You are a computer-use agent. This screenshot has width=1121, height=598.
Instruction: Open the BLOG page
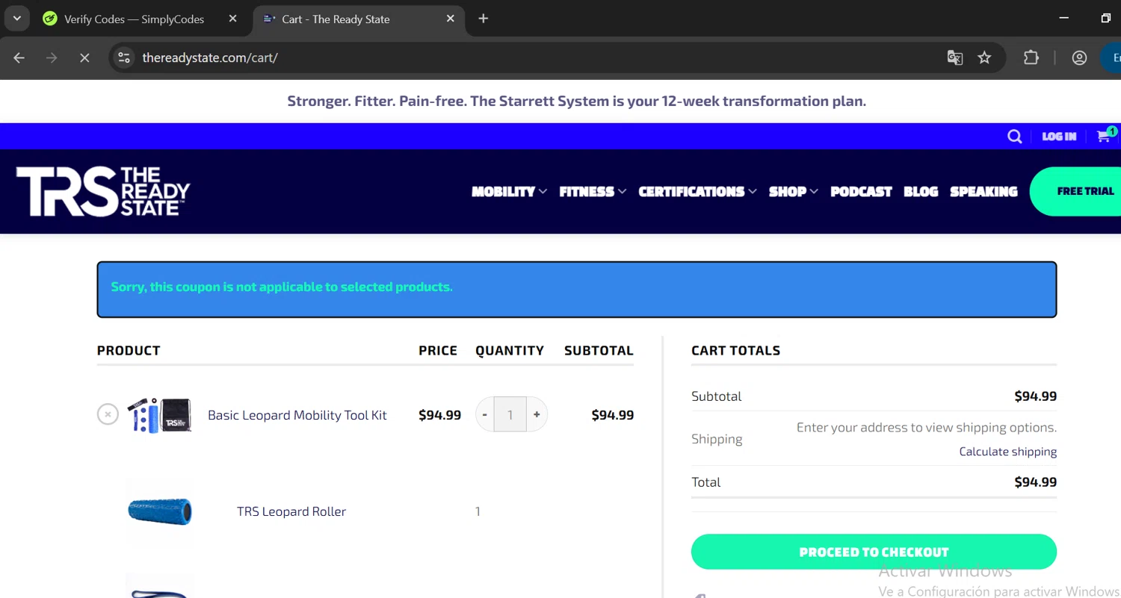tap(921, 192)
